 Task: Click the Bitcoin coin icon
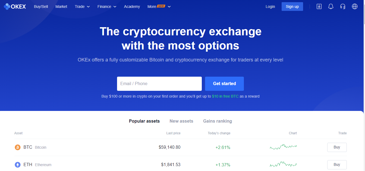(x=18, y=147)
